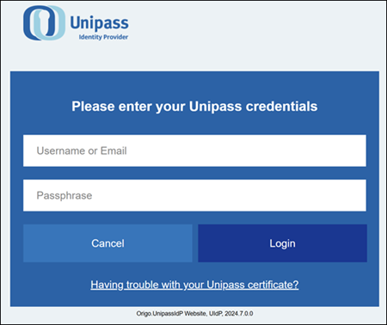This screenshot has width=387, height=325.
Task: Follow 'Having trouble with your Unipass certificate?'
Action: point(194,285)
